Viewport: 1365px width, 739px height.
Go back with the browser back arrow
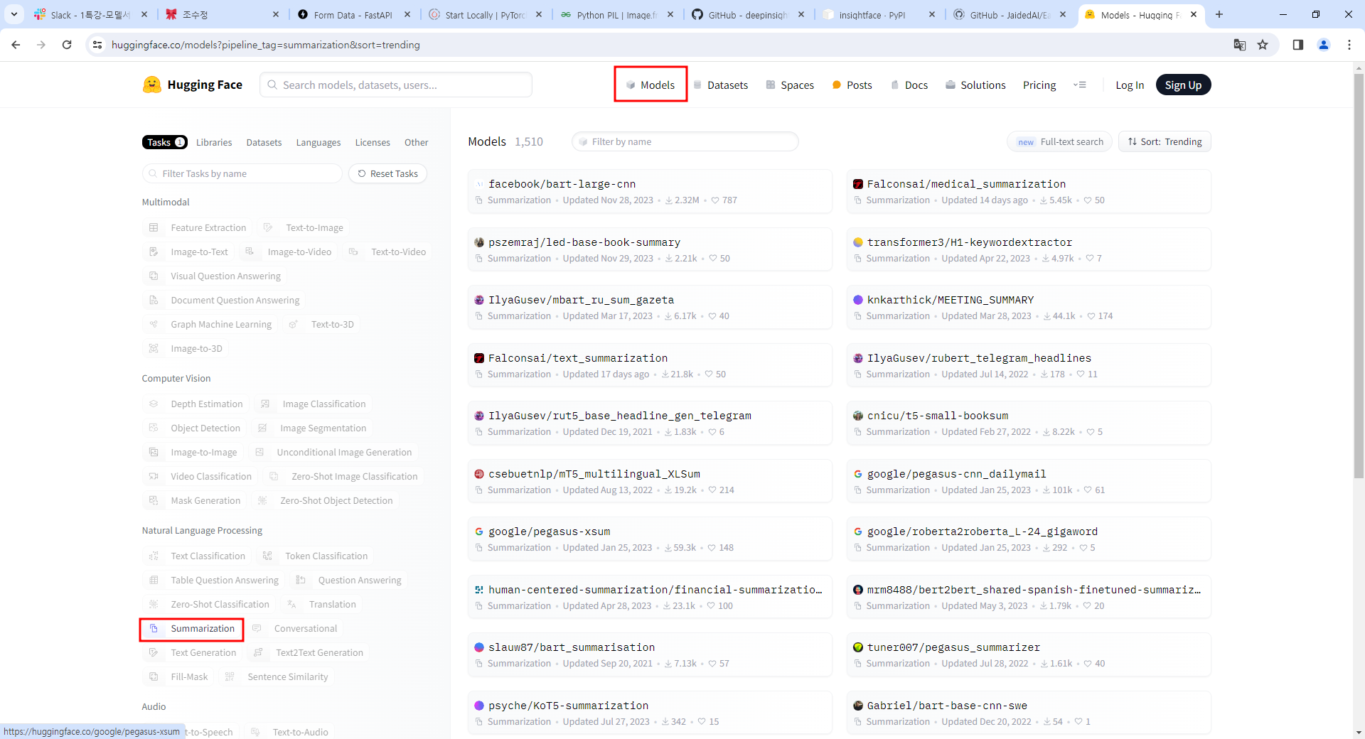pos(16,45)
